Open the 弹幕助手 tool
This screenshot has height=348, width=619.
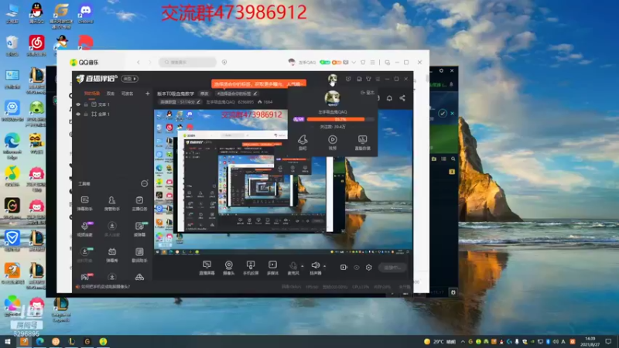point(85,203)
